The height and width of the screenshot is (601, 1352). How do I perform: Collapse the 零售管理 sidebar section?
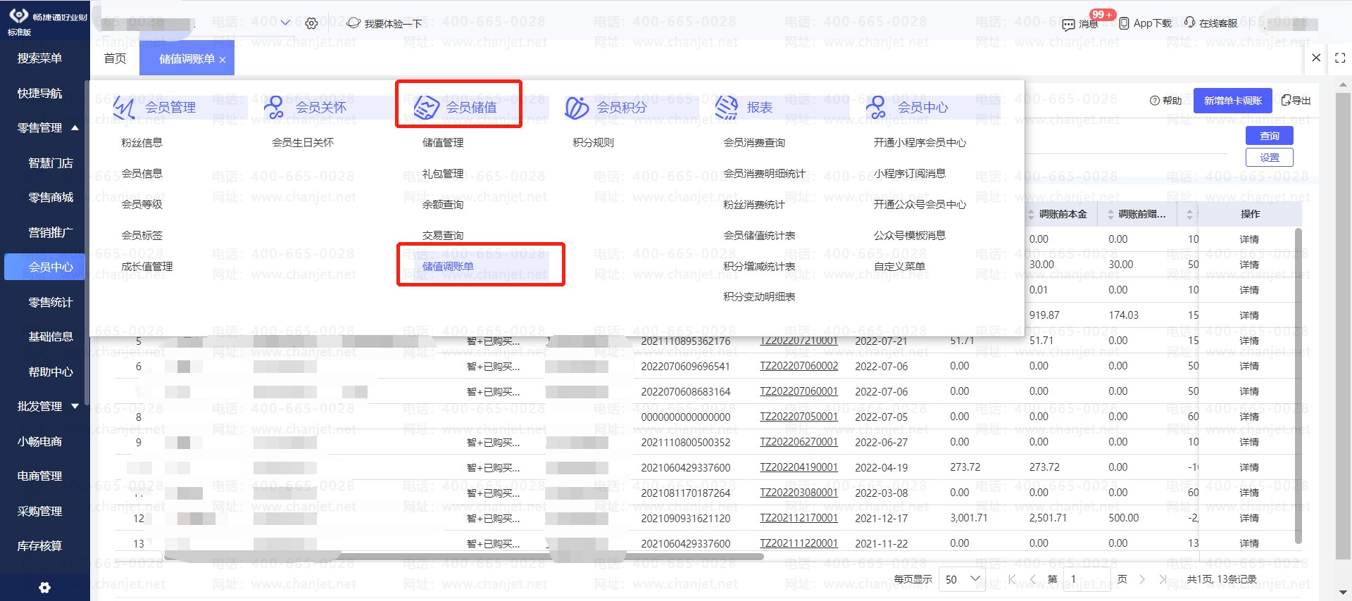tap(75, 128)
